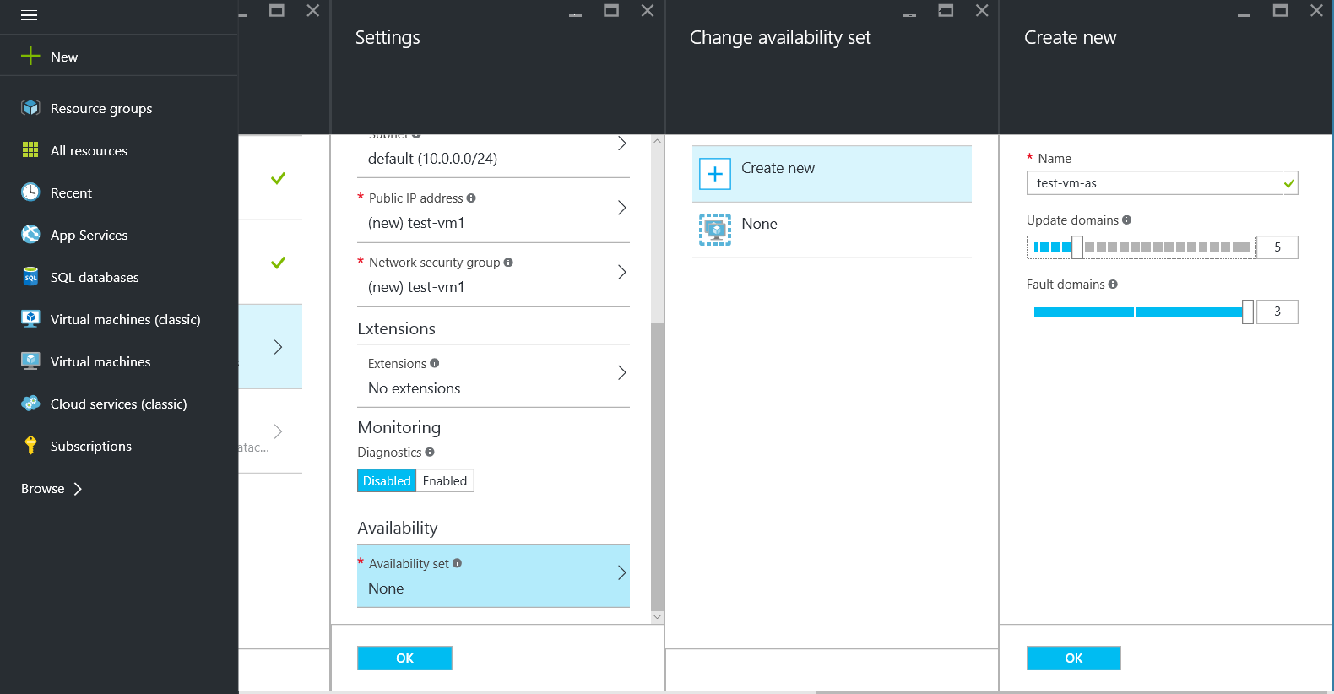
Task: Click the availability set Name field
Action: click(x=1162, y=182)
